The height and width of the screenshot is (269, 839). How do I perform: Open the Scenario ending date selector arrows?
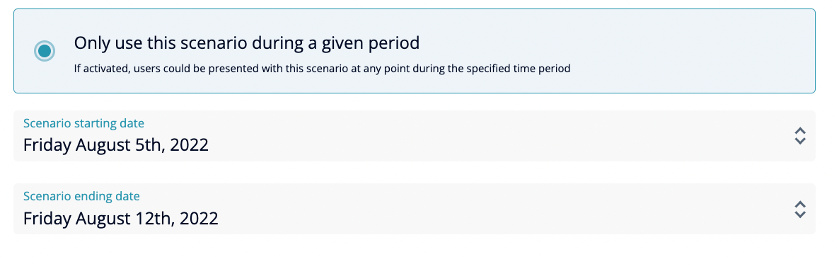[x=800, y=209]
